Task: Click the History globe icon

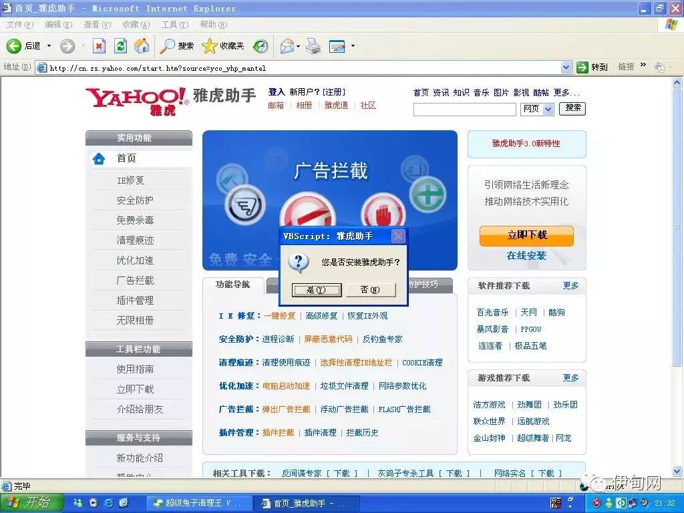Action: point(260,47)
